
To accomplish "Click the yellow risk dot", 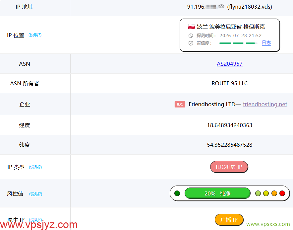I will coord(266,193).
